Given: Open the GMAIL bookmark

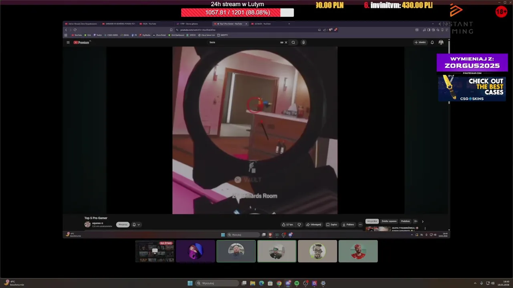Looking at the screenshot, I should [125, 35].
